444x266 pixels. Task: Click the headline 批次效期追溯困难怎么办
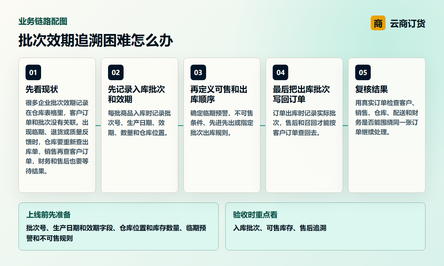coord(96,40)
